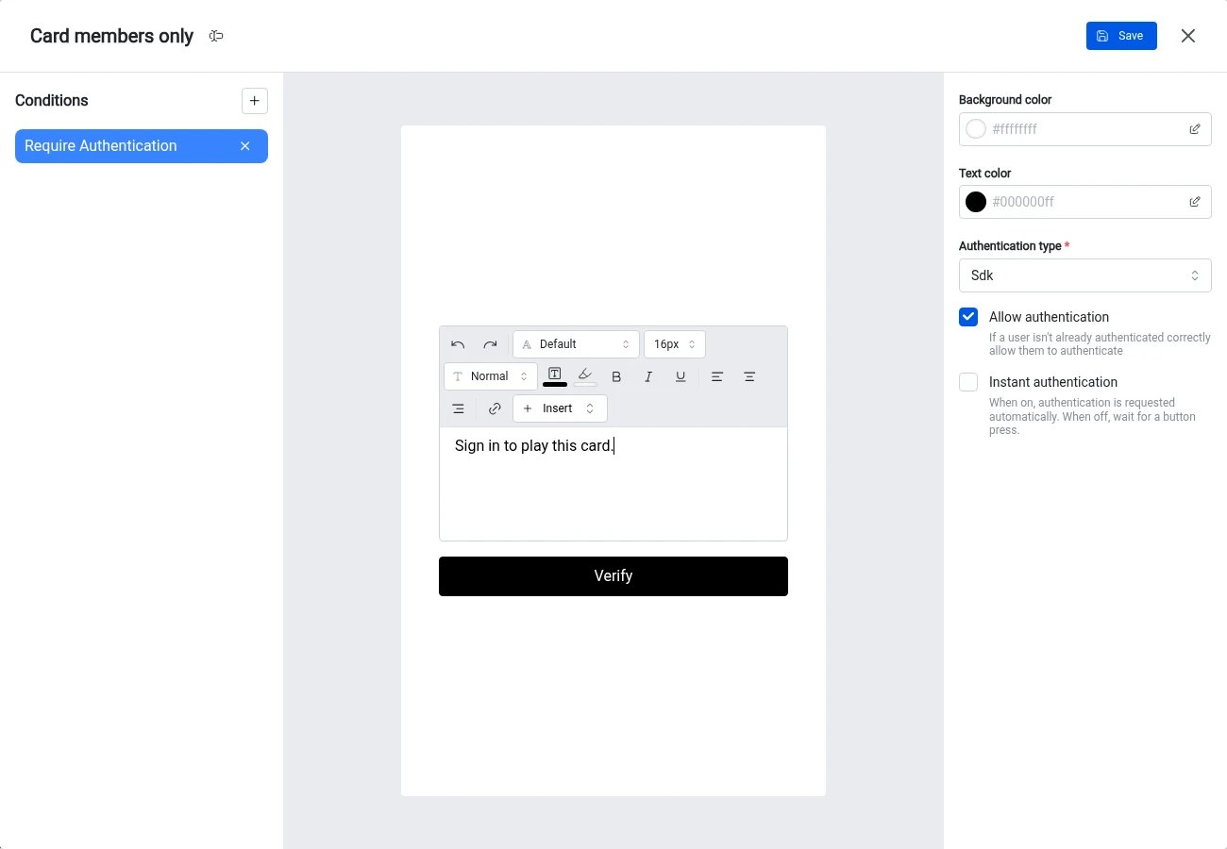Save the card settings
The image size is (1227, 849).
click(x=1121, y=36)
